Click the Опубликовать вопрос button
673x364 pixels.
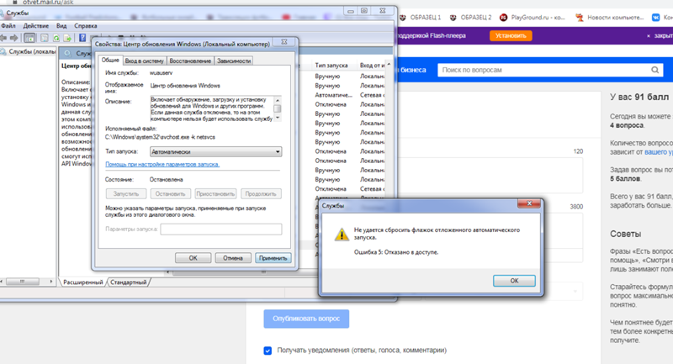point(306,319)
